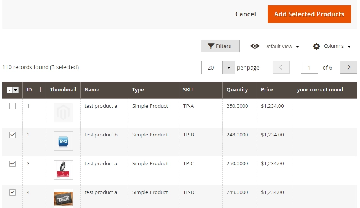
Task: Uncheck the checkbox for product ID 2
Action: tap(12, 135)
